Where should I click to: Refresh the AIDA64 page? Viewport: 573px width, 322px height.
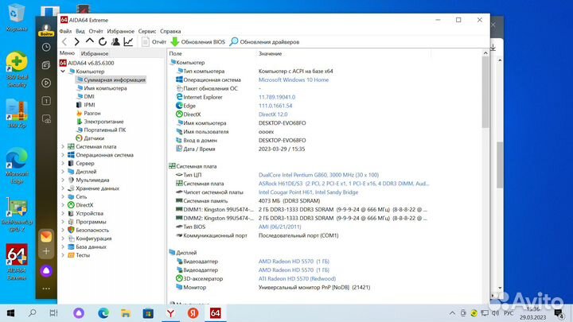(103, 41)
